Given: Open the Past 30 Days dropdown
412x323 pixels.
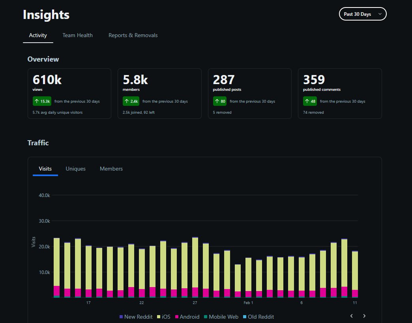Looking at the screenshot, I should 362,14.
